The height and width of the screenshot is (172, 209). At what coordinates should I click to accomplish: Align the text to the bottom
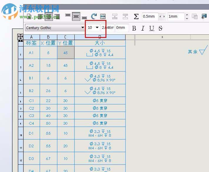click(x=84, y=18)
